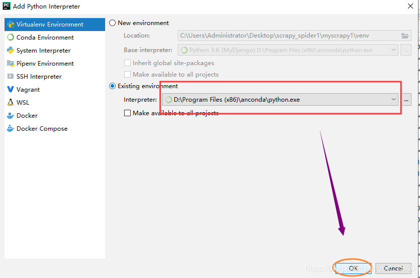This screenshot has width=420, height=278.
Task: Click the PyCharm logo in title bar
Action: (7, 6)
